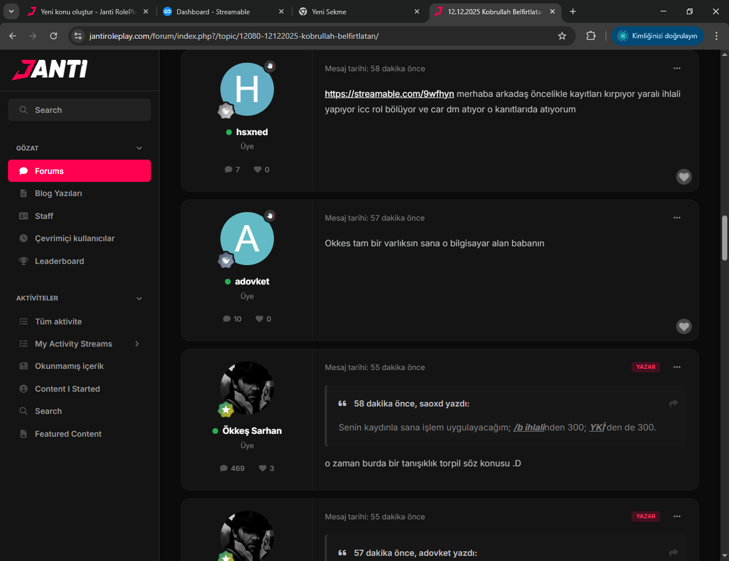Switch to the Yeni Sekme tab
Image resolution: width=729 pixels, height=561 pixels.
359,11
